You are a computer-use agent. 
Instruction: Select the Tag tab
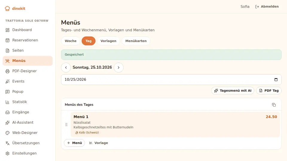(88, 41)
